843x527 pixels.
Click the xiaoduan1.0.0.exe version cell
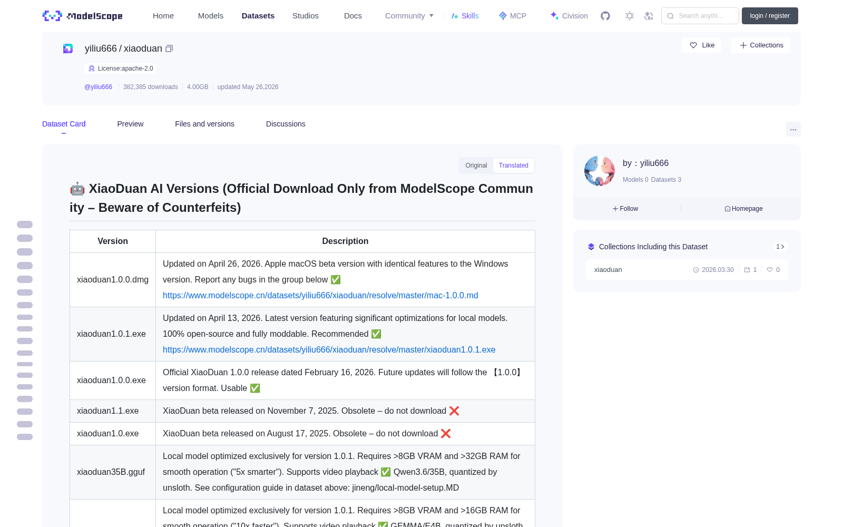pyautogui.click(x=113, y=380)
